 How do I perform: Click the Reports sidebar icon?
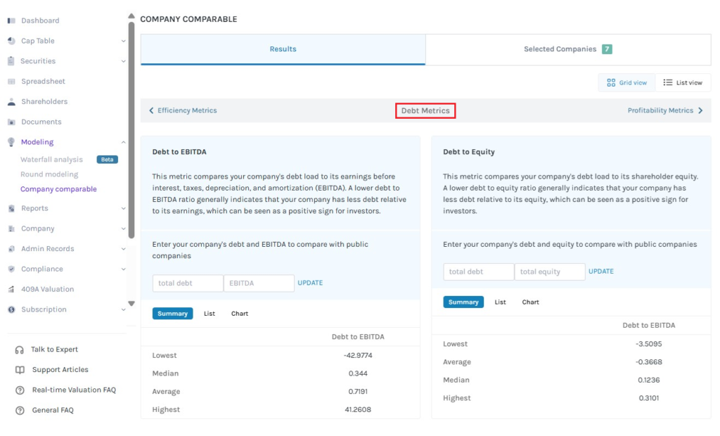pyautogui.click(x=11, y=208)
